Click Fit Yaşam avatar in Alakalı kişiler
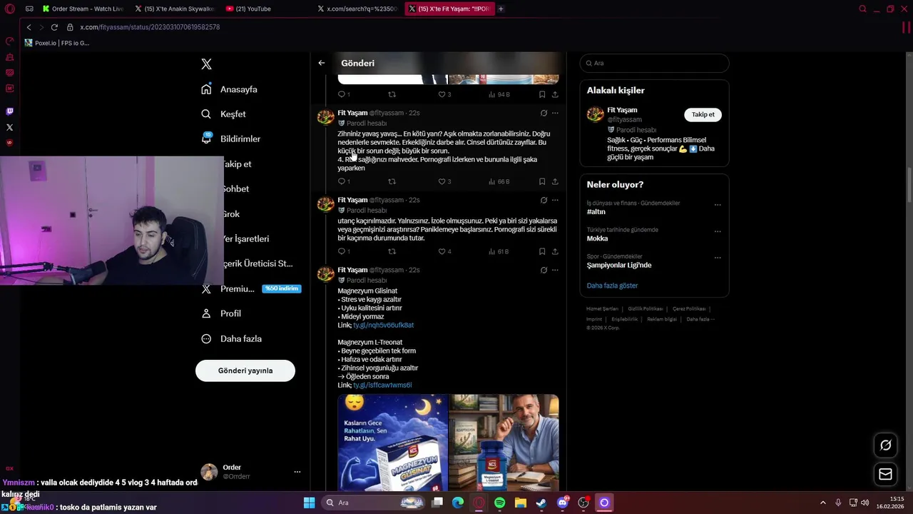 pos(595,114)
